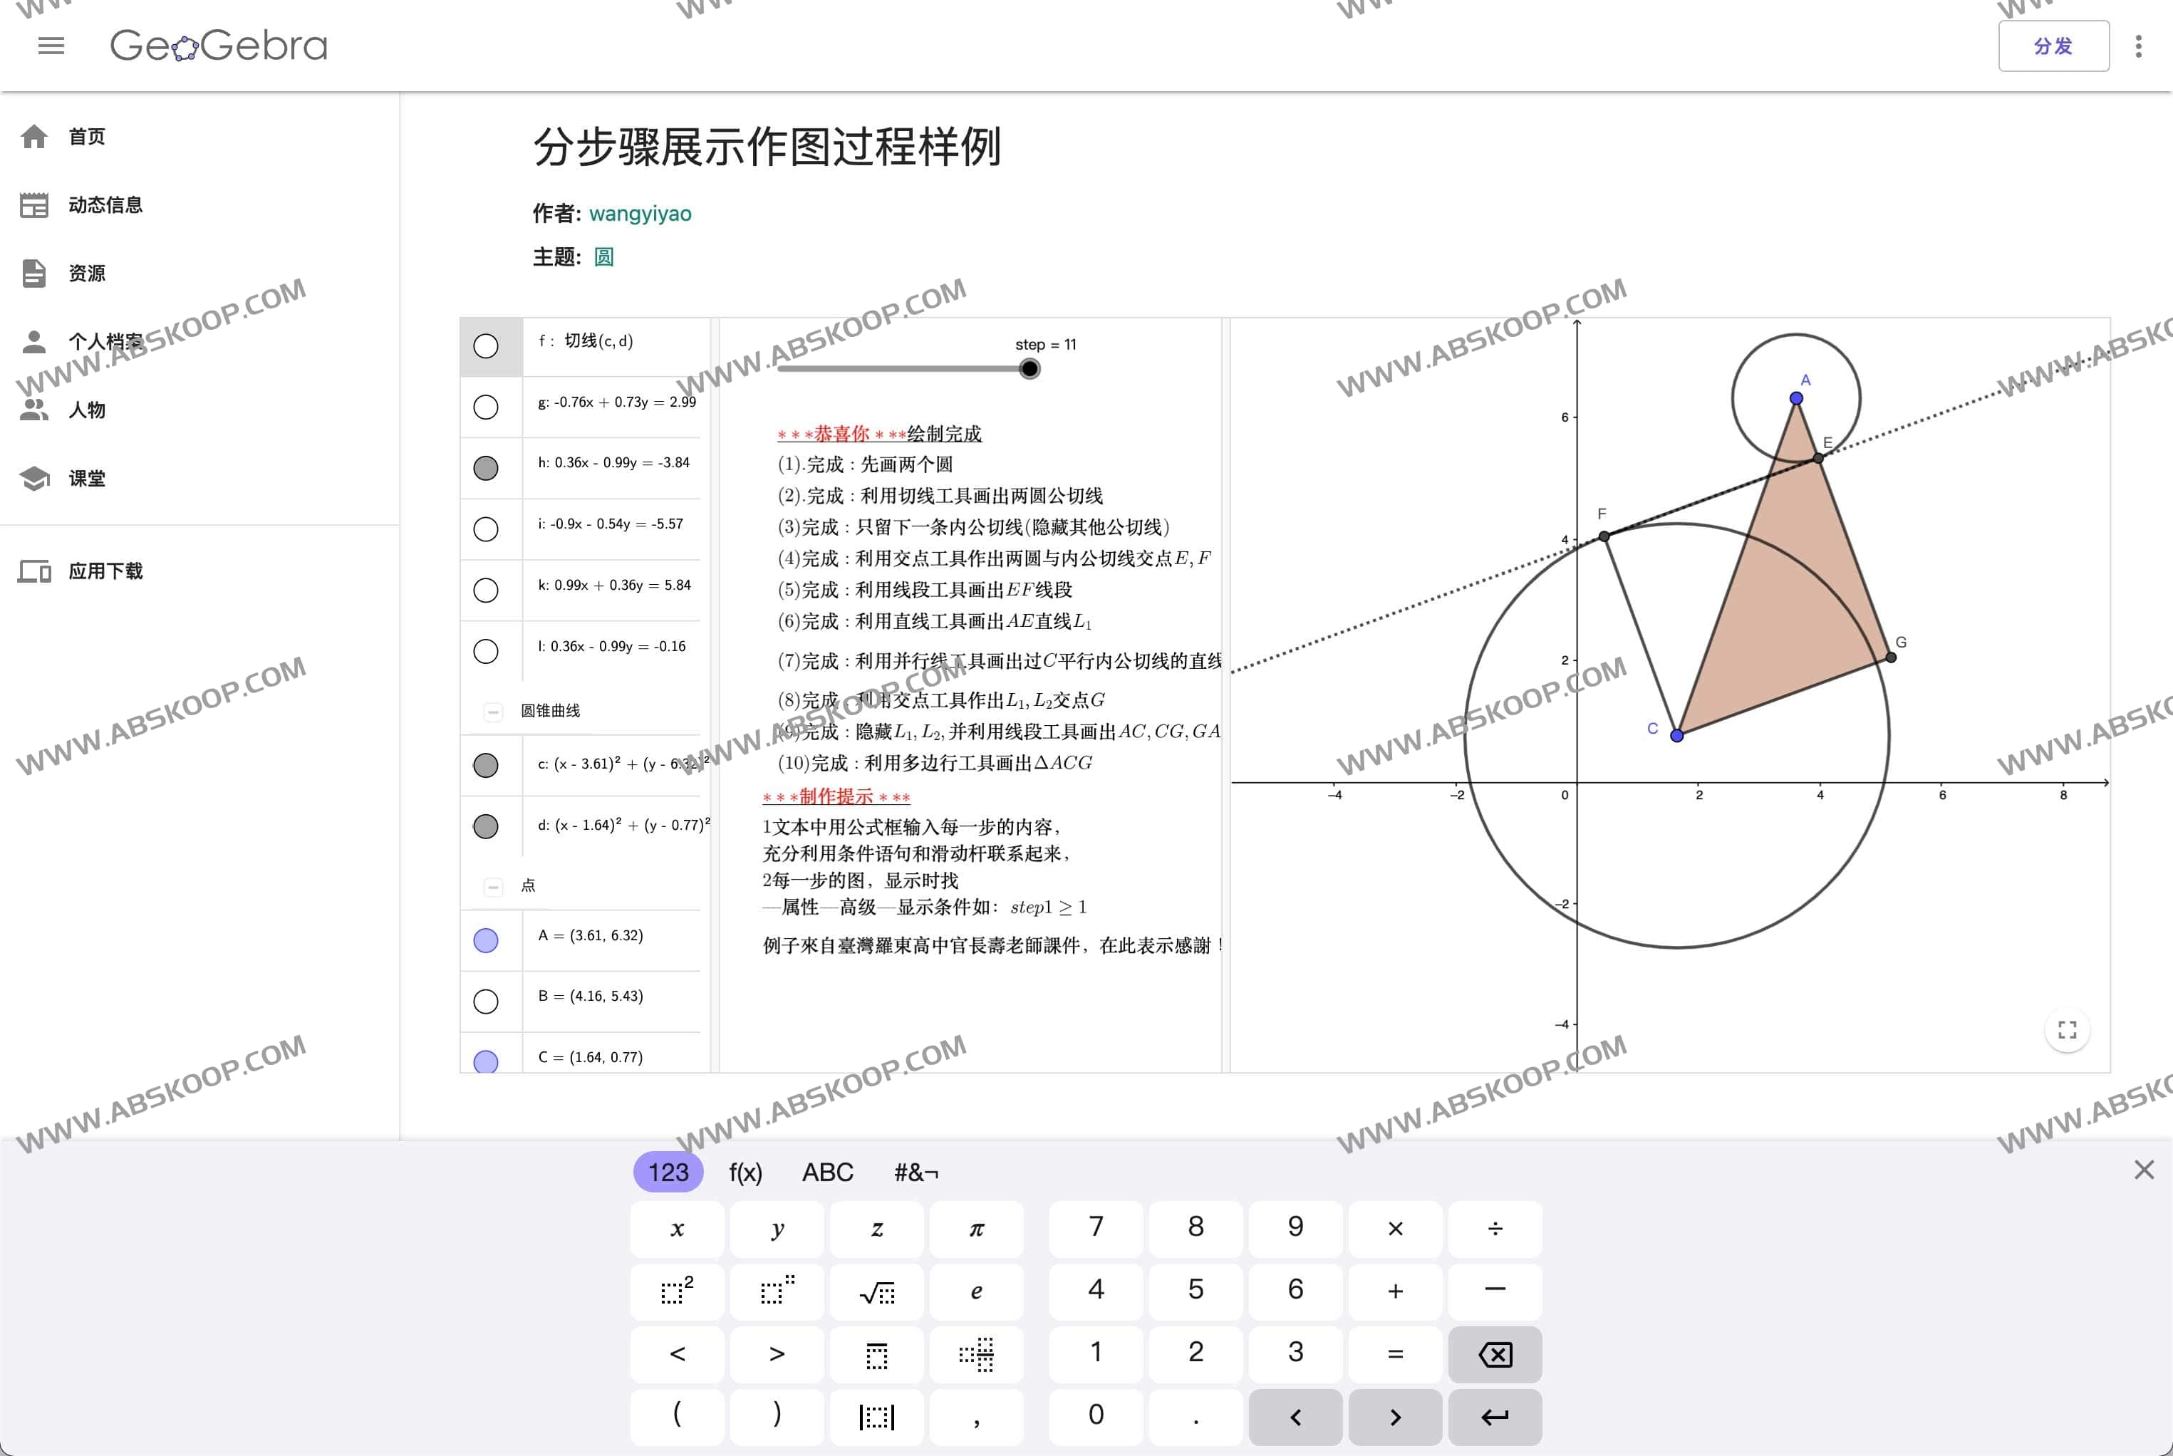Enter fullscreen mode for the graph

coord(2067,1030)
